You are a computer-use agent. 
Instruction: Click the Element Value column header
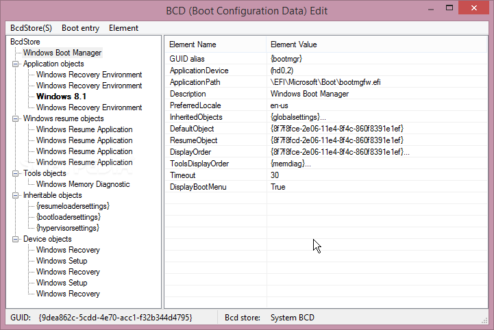click(x=376, y=45)
